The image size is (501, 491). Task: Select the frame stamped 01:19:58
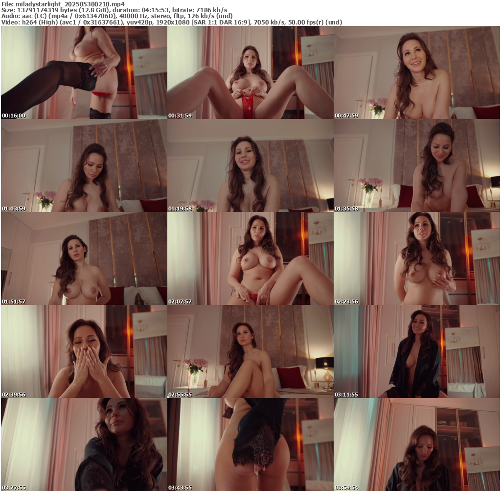(x=250, y=165)
